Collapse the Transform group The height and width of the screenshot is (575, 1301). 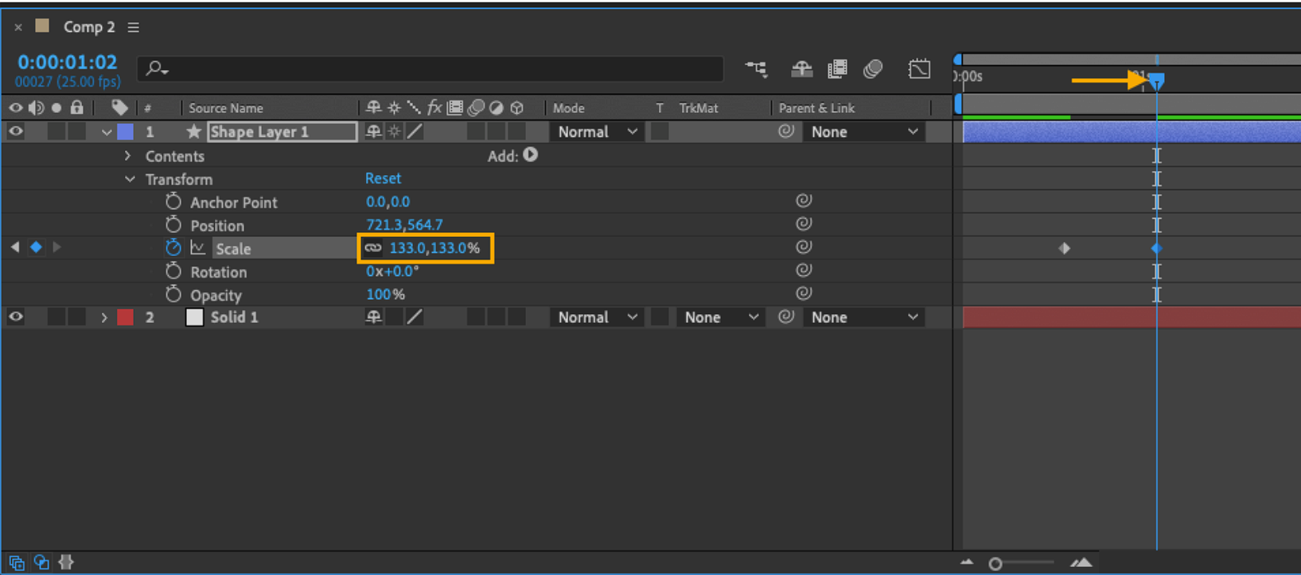pos(130,179)
